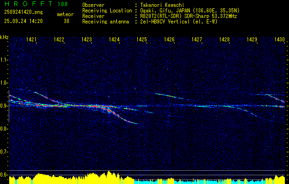Select the filename 2509241420.png

pos(23,12)
